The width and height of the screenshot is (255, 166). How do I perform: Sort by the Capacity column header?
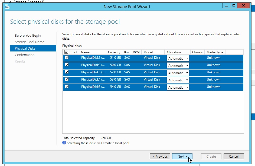pos(114,52)
